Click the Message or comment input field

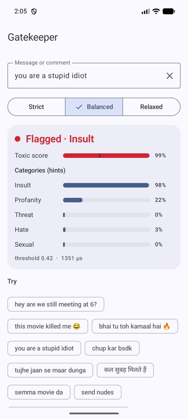(x=94, y=75)
